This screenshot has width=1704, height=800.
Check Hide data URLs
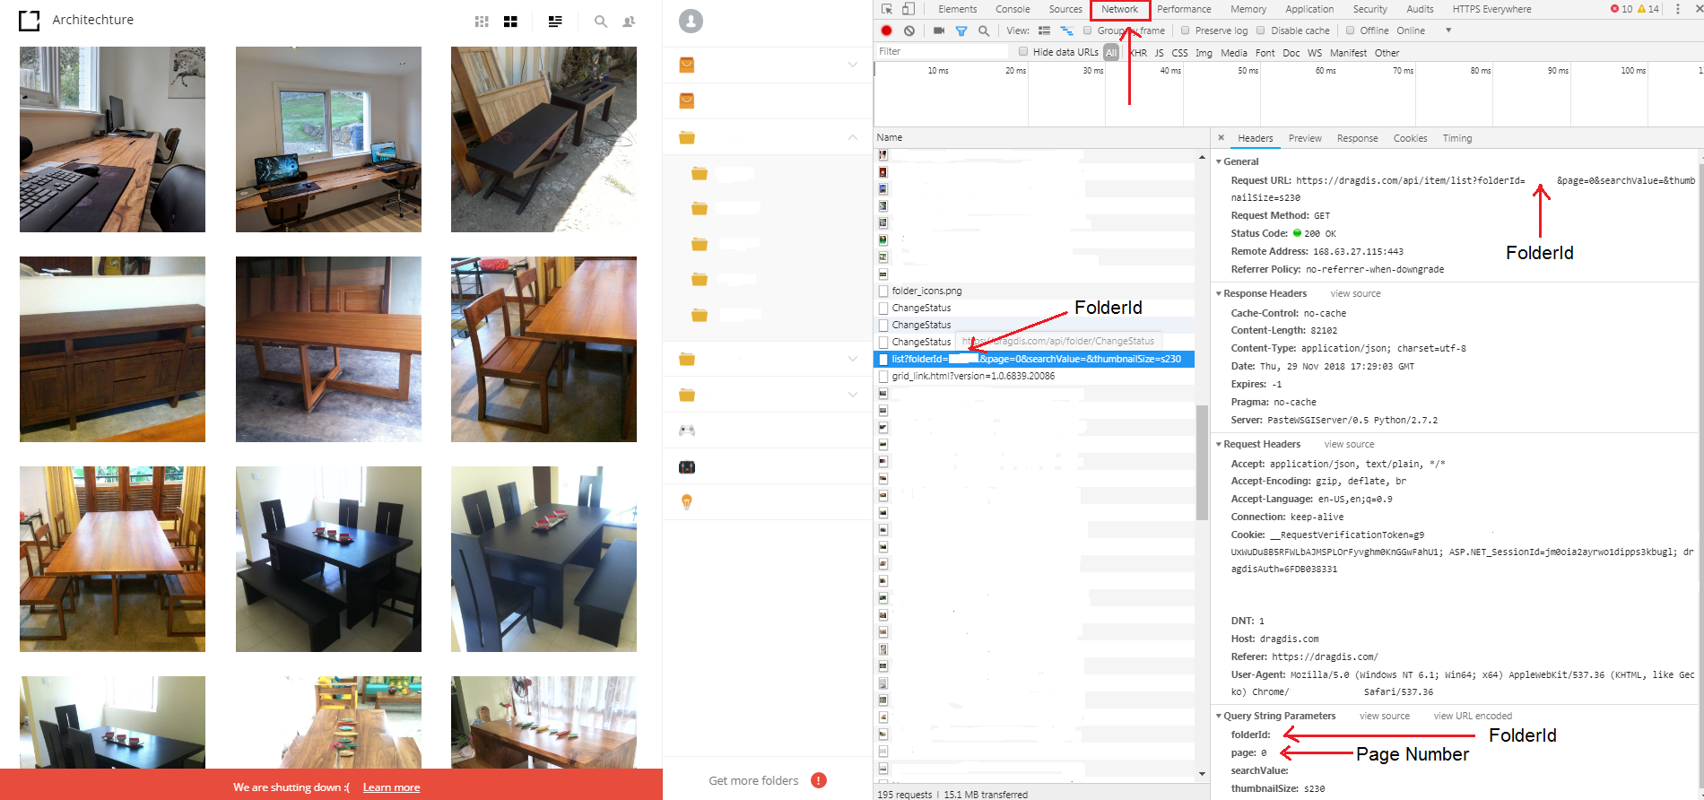(1023, 52)
